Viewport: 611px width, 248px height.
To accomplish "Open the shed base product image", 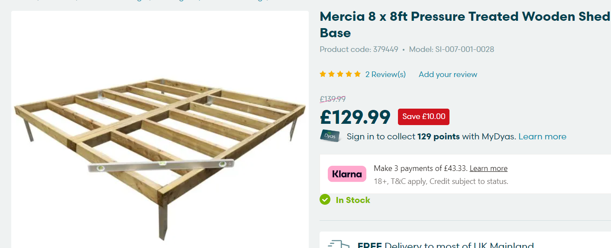I will [160, 143].
